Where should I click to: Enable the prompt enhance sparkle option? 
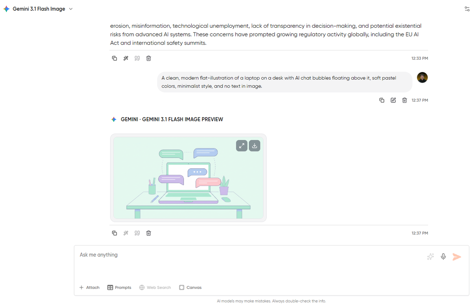[430, 256]
